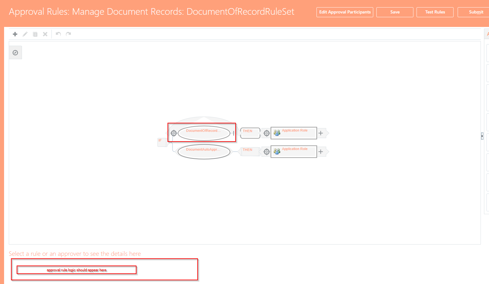489x284 pixels.
Task: Click target icon after DocumentAutoAppr THEN box
Action: 267,152
